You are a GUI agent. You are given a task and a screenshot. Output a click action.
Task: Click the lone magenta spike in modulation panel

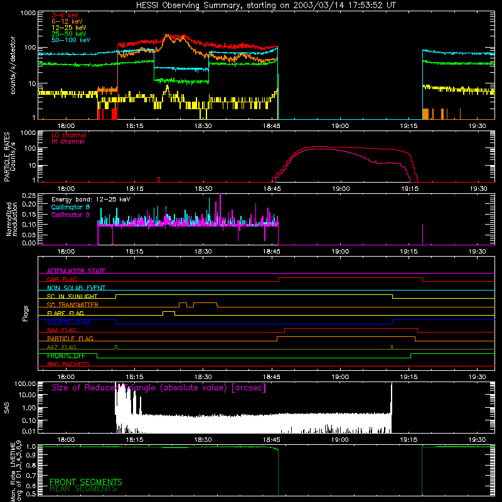[x=422, y=234]
